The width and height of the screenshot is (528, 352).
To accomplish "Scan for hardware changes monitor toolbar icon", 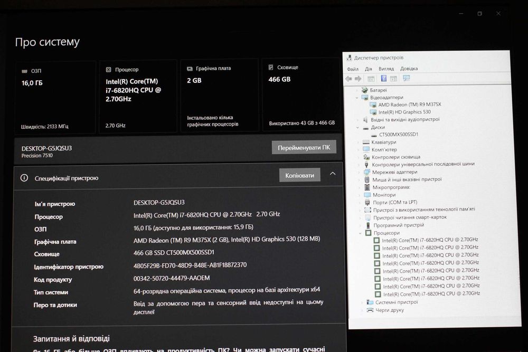I will click(407, 78).
